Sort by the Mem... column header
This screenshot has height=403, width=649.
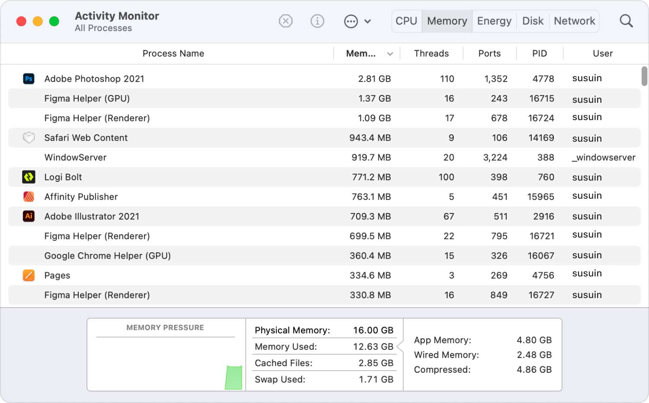(x=361, y=54)
